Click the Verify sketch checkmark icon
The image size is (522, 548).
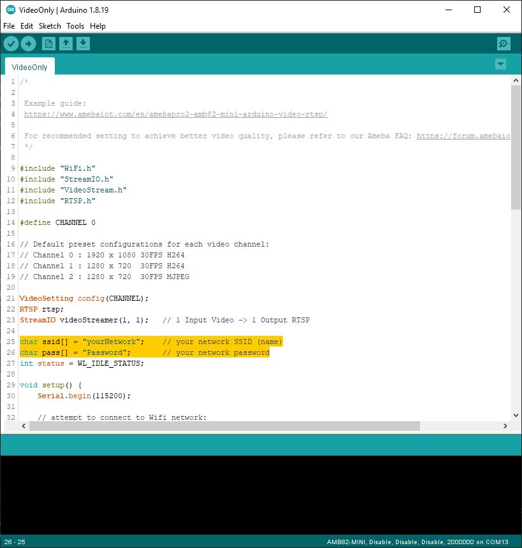coord(11,43)
